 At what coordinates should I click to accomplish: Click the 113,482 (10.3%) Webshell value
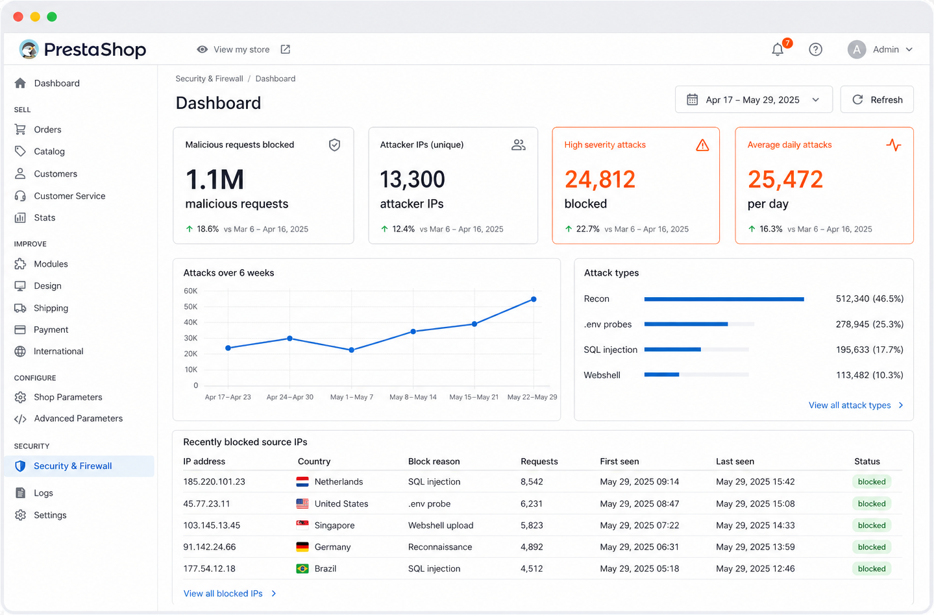(x=870, y=375)
